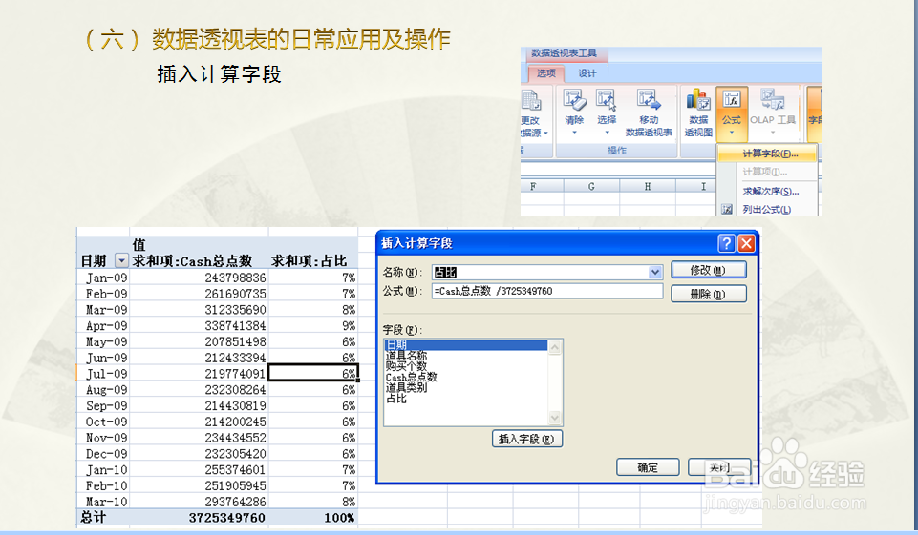918x535 pixels.
Task: Expand the 清除 dropdown arrow
Action: pos(574,133)
